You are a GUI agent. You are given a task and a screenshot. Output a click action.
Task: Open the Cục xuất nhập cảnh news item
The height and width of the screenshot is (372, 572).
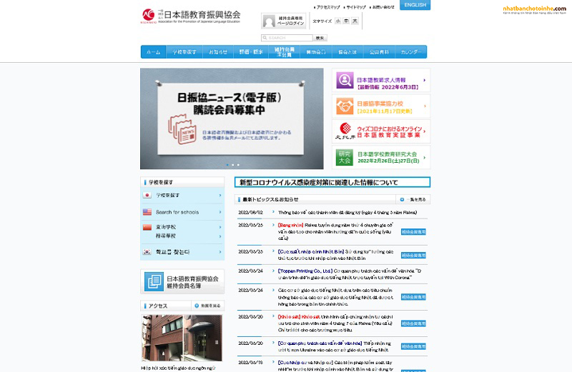click(x=335, y=255)
